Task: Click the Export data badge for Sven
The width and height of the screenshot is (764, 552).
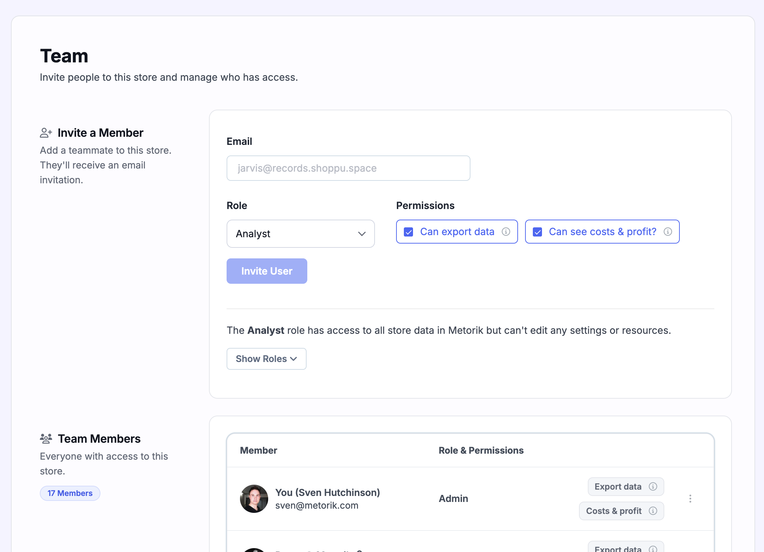Action: coord(626,486)
